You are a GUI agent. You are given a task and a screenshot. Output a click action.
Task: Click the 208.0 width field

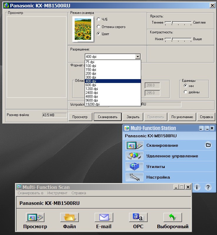tap(152, 85)
